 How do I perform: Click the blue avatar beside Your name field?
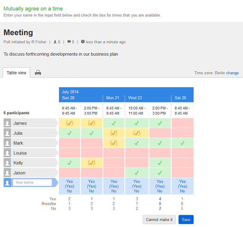tap(7, 183)
